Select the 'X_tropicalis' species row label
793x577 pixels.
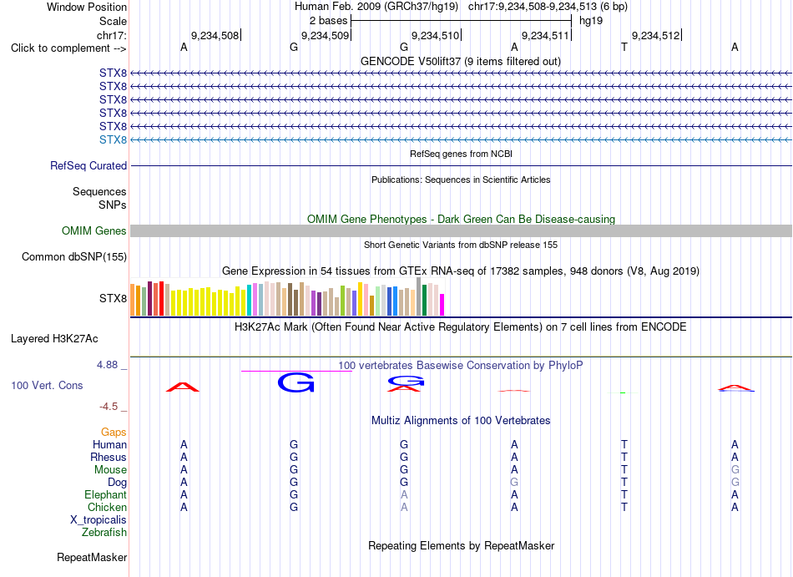click(98, 520)
